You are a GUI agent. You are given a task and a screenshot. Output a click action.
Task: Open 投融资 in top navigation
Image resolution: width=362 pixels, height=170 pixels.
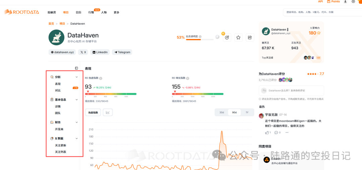click(x=52, y=12)
